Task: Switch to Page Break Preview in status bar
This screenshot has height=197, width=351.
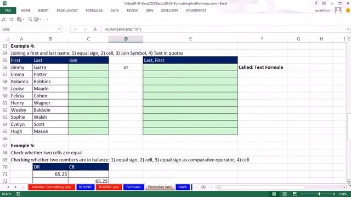Action: pos(295,194)
